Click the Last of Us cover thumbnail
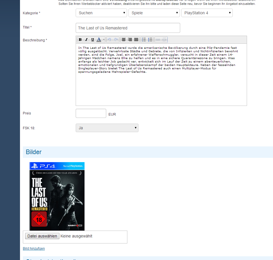The image size is (273, 260). [57, 196]
